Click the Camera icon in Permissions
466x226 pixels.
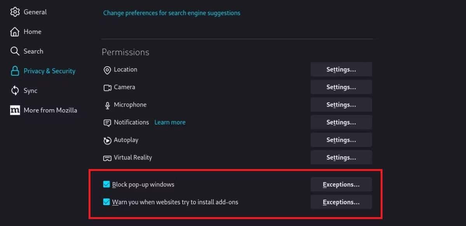point(107,87)
